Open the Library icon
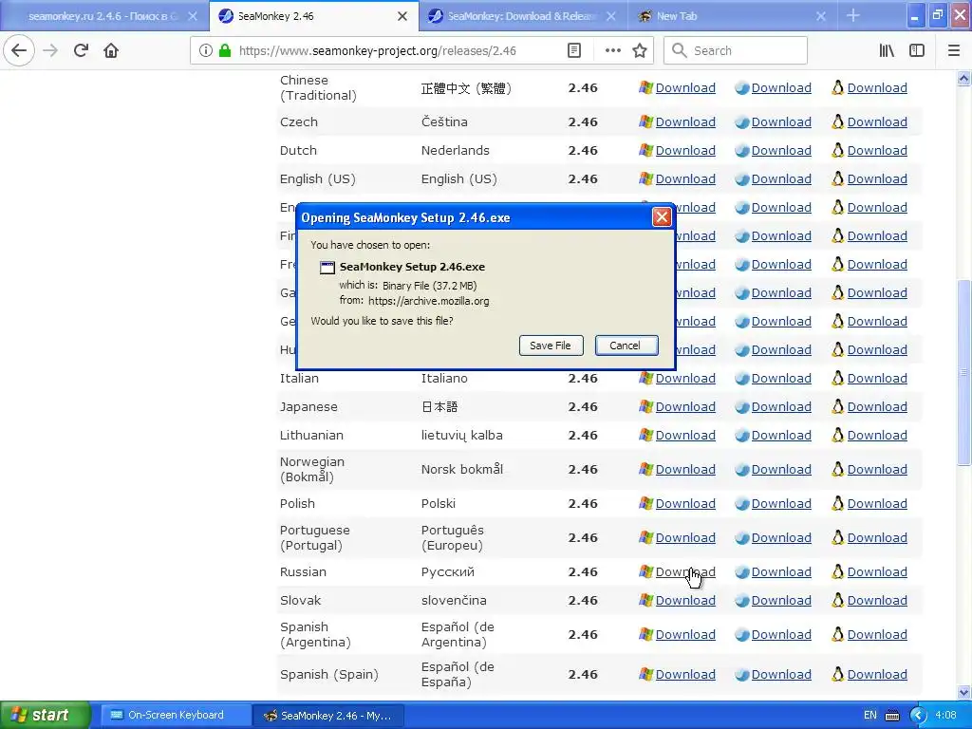 pos(887,50)
